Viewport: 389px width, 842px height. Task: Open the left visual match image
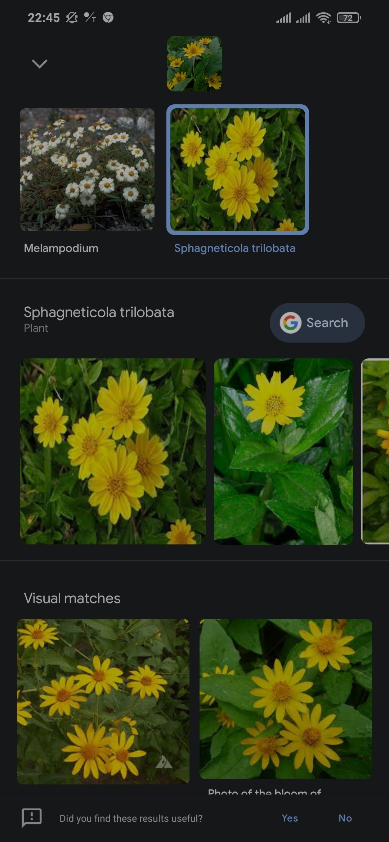pyautogui.click(x=103, y=701)
